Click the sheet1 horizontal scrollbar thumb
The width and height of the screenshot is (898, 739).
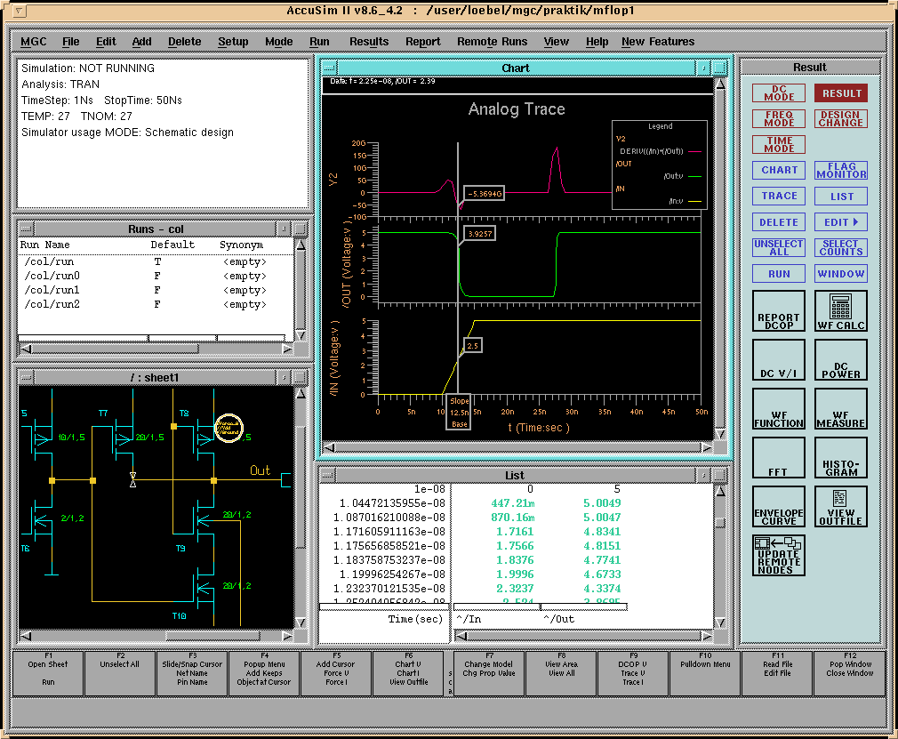pyautogui.click(x=212, y=635)
